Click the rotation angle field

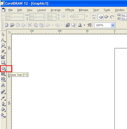click(x=79, y=17)
